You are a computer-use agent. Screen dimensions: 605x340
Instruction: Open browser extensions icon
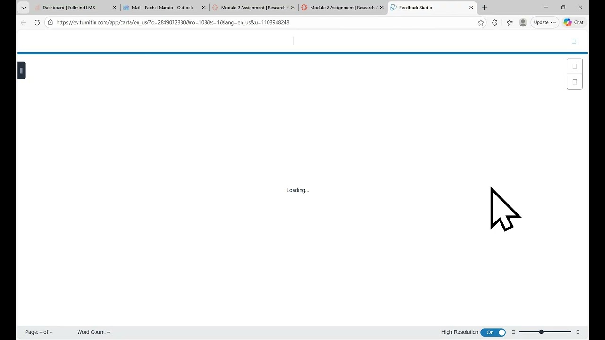coord(495,22)
